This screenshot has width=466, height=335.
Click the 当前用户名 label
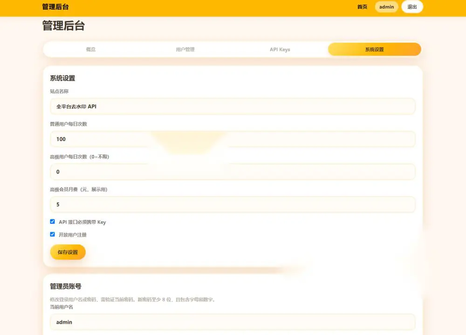[62, 307]
